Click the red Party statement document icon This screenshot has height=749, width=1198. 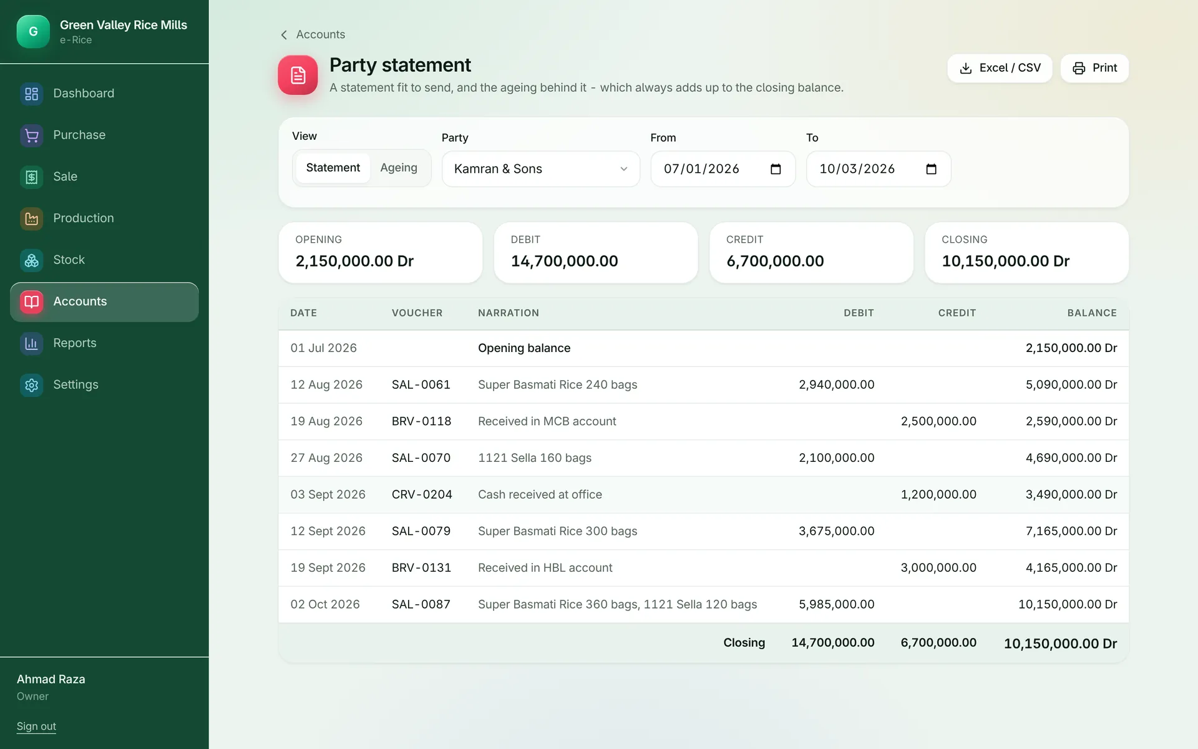coord(298,75)
